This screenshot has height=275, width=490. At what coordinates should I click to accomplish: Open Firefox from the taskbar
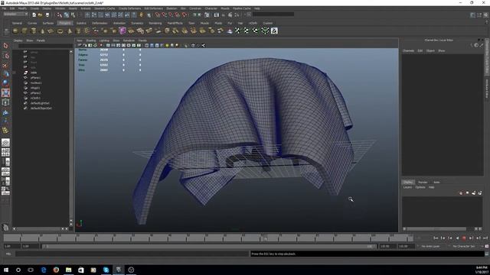[x=56, y=270]
